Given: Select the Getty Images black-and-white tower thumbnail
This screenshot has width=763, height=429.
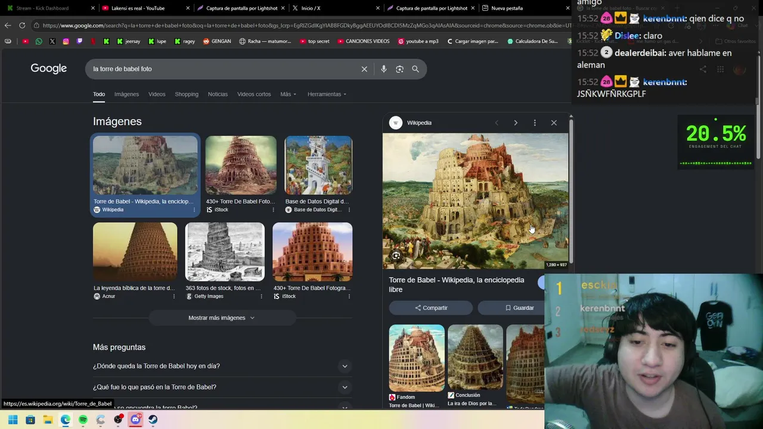Looking at the screenshot, I should click(x=225, y=251).
